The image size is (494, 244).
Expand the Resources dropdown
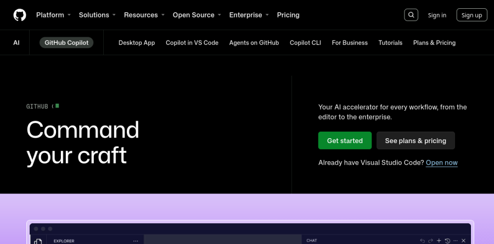pyautogui.click(x=144, y=15)
